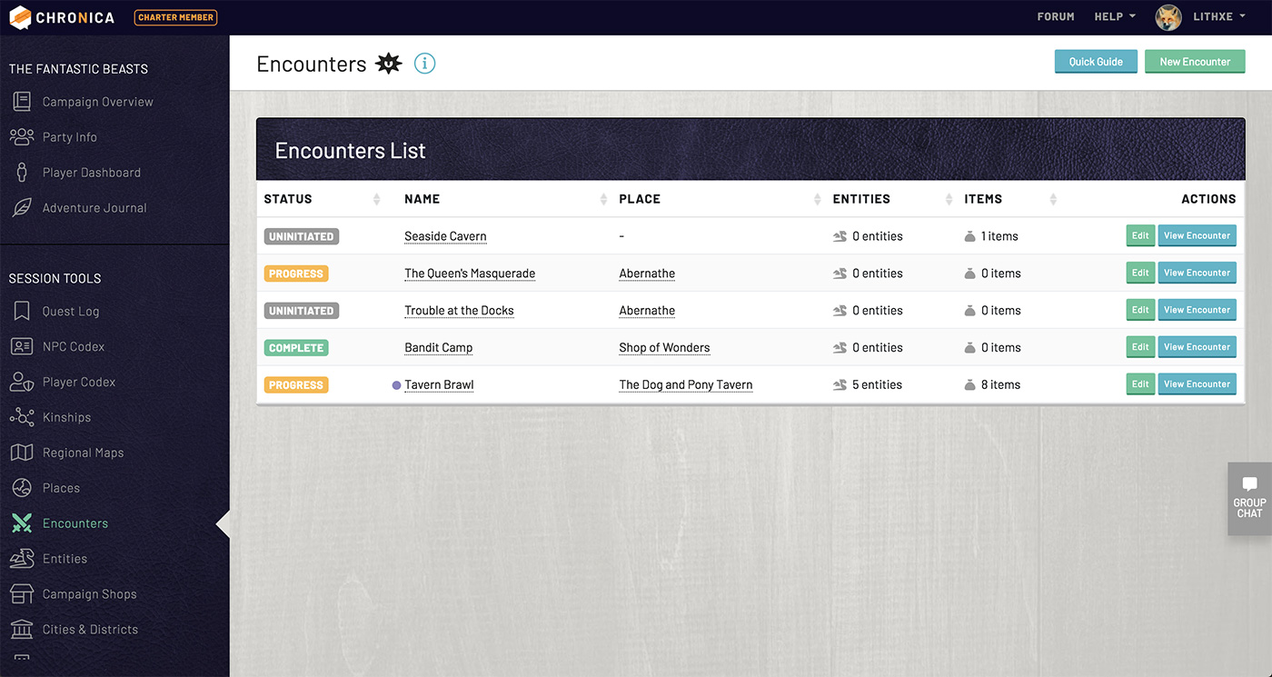Open the Quick Guide
This screenshot has width=1272, height=677.
pyautogui.click(x=1096, y=62)
